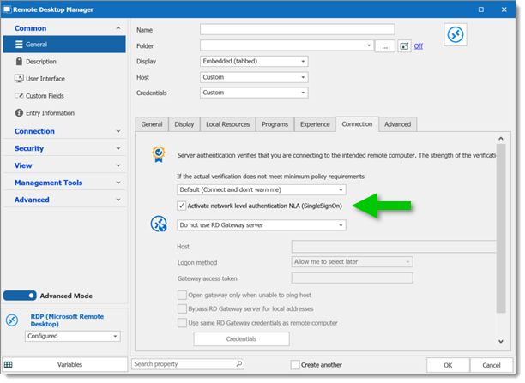
Task: Click the Off link next to Folder
Action: click(419, 46)
